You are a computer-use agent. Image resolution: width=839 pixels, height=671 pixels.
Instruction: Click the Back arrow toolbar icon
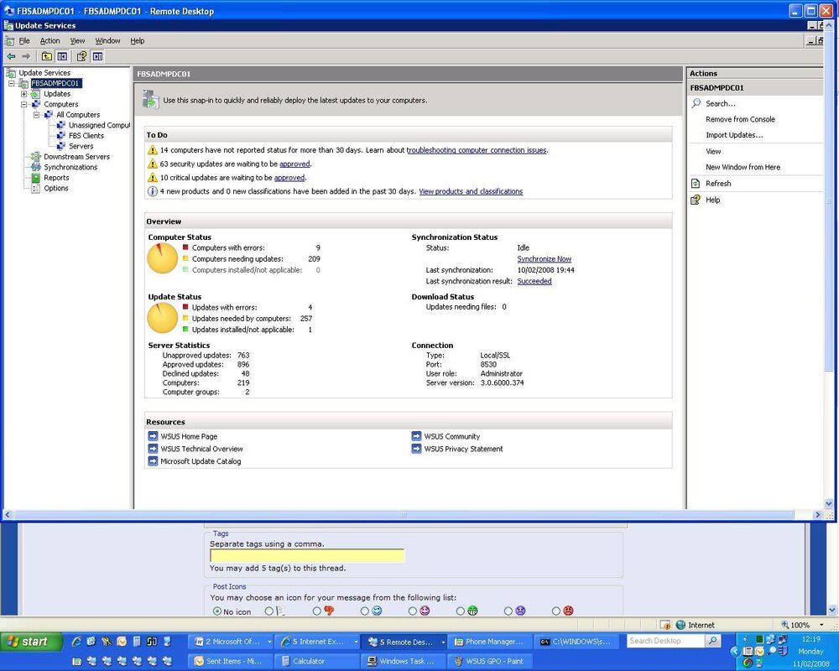[11, 56]
